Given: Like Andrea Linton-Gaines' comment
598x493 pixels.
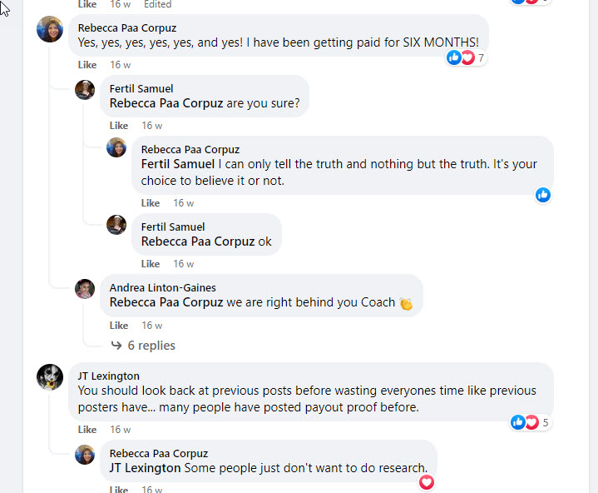Looking at the screenshot, I should click(x=119, y=326).
